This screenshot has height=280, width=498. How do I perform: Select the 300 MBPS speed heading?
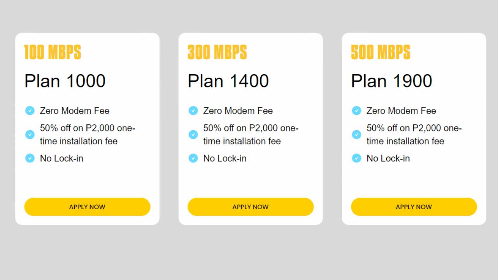point(217,52)
